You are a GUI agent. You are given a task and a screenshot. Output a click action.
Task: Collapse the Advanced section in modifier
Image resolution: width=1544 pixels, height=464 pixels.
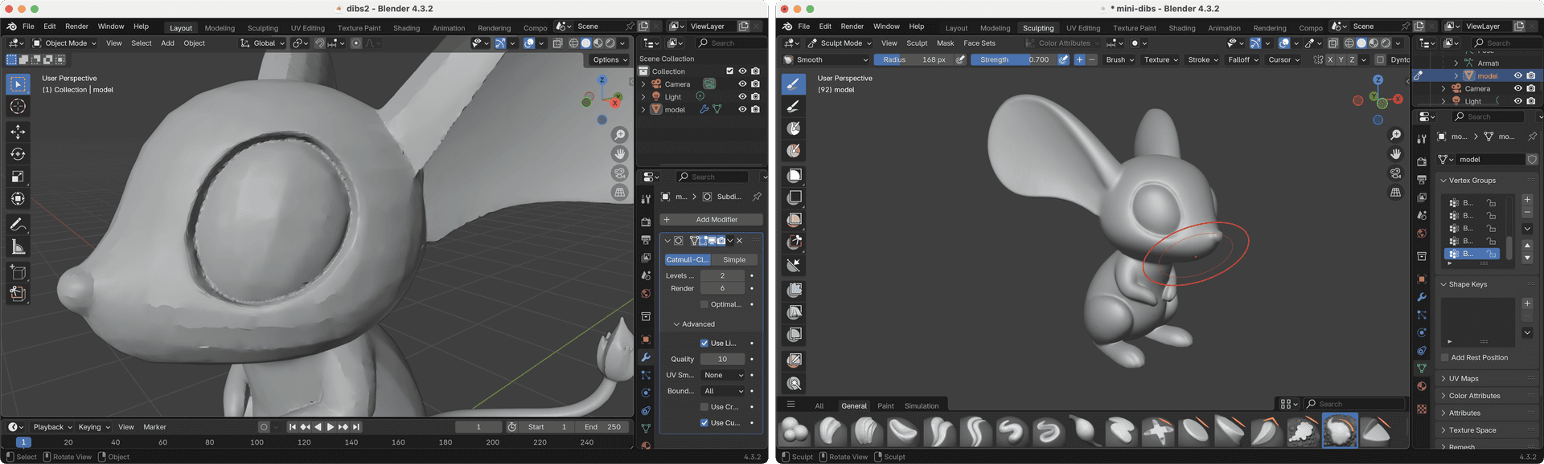click(693, 324)
